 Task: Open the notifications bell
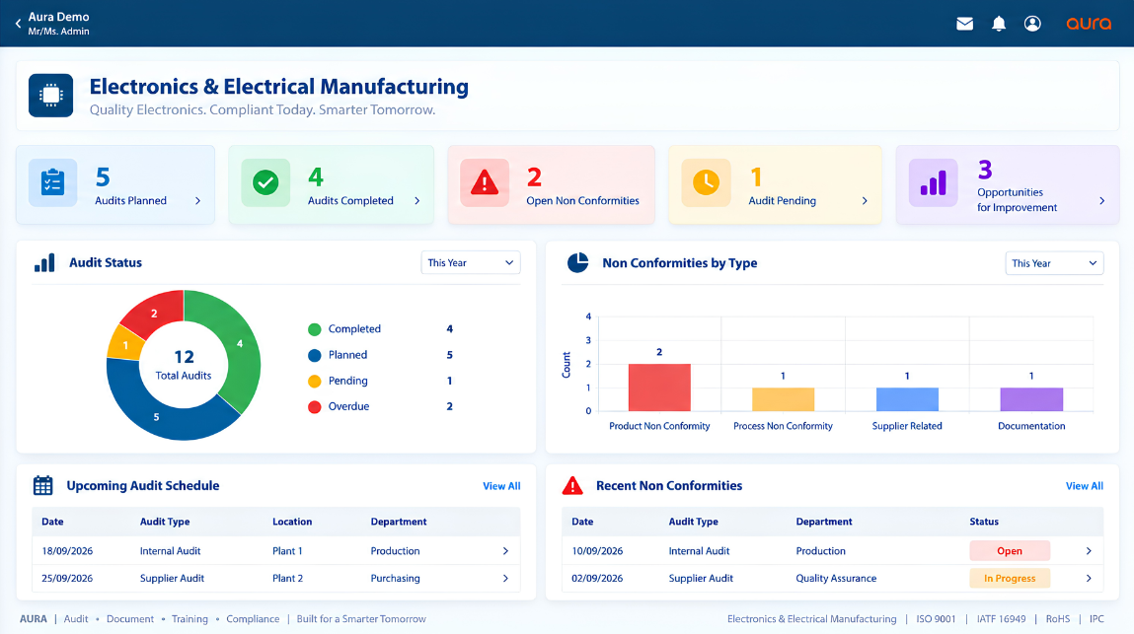pyautogui.click(x=999, y=24)
